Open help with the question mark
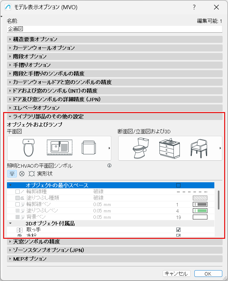228x281 pixels. (x=194, y=7)
